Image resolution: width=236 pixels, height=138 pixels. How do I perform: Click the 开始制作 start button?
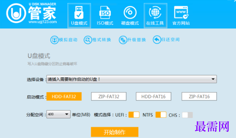(x=115, y=132)
